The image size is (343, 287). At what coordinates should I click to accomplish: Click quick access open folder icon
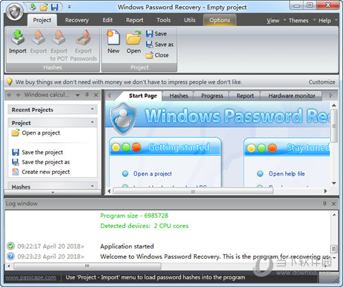pyautogui.click(x=44, y=8)
